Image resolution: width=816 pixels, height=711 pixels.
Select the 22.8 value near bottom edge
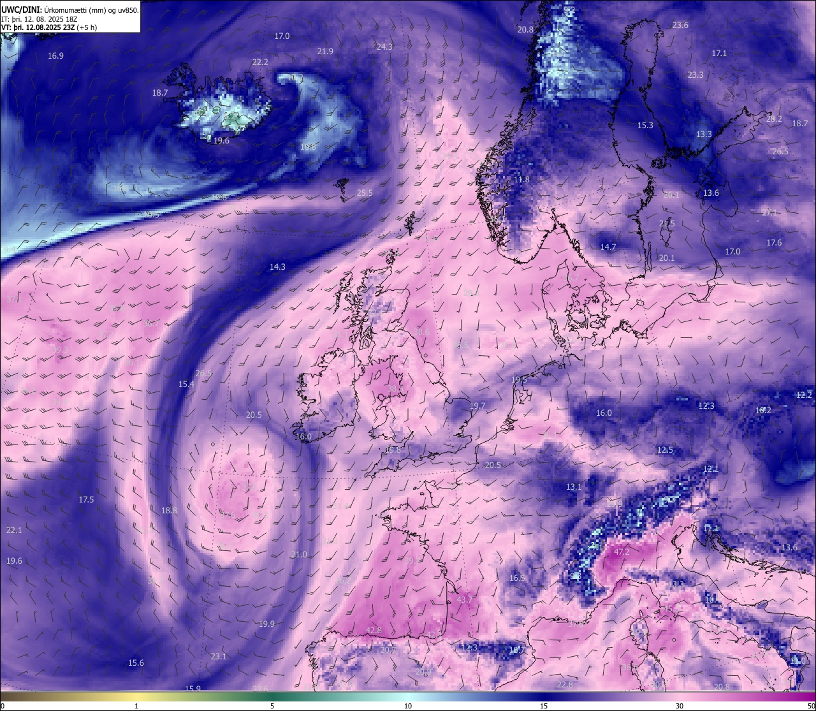click(565, 685)
